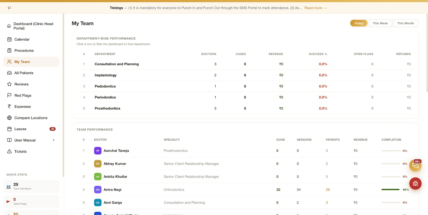This screenshot has height=215, width=428.
Task: Click Antra Negi's AN avatar
Action: coord(98,190)
